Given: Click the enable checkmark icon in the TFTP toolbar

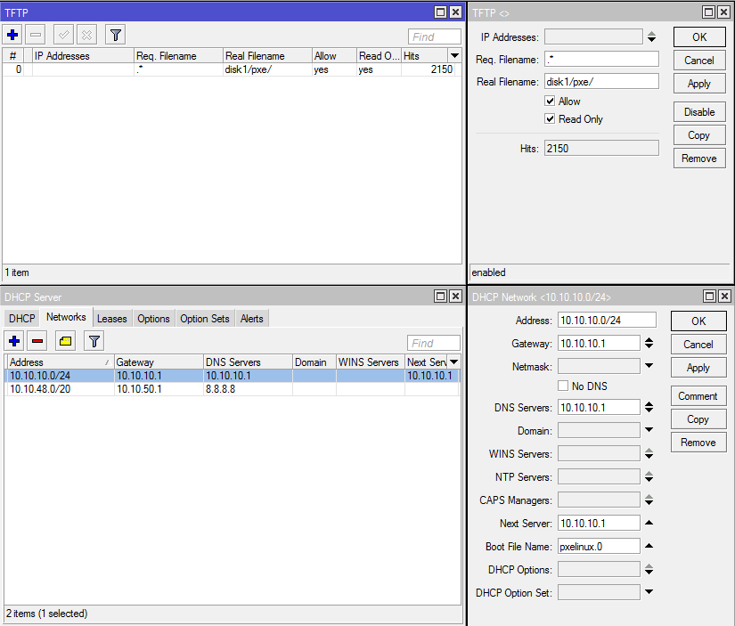Looking at the screenshot, I should [63, 35].
